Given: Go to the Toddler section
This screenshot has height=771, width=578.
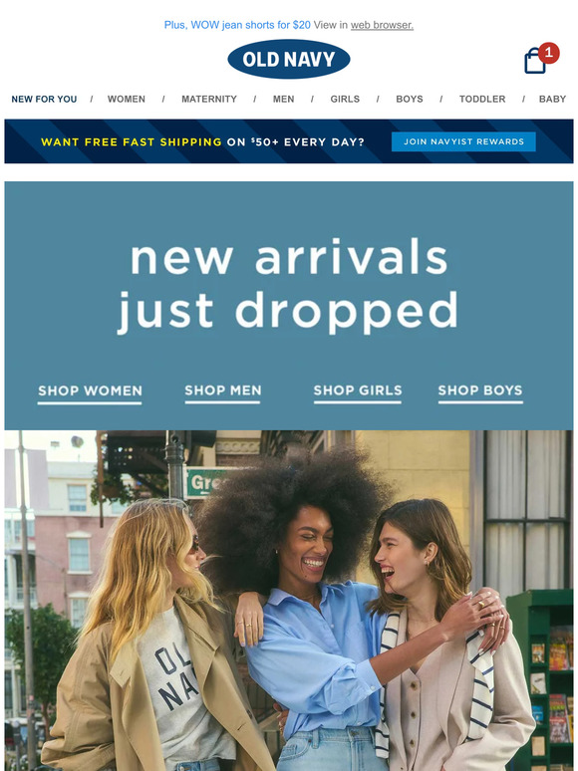Looking at the screenshot, I should pyautogui.click(x=482, y=99).
